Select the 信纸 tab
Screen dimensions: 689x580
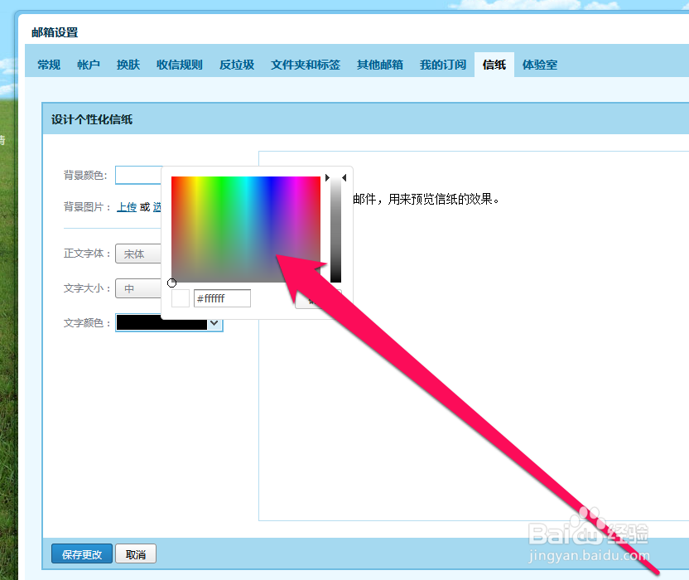(x=494, y=65)
